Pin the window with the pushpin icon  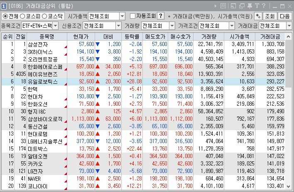250,6
